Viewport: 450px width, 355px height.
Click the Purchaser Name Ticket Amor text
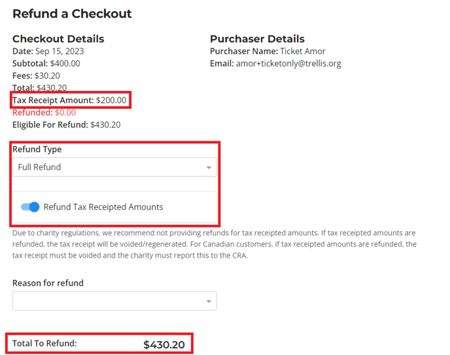coord(268,51)
